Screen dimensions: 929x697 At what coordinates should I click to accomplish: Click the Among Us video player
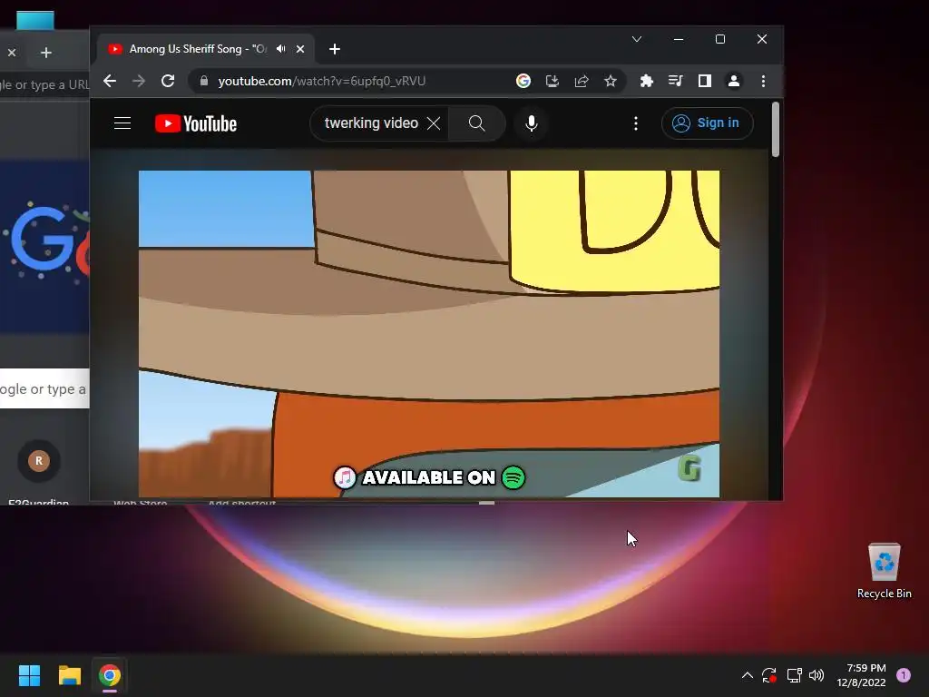pyautogui.click(x=429, y=334)
